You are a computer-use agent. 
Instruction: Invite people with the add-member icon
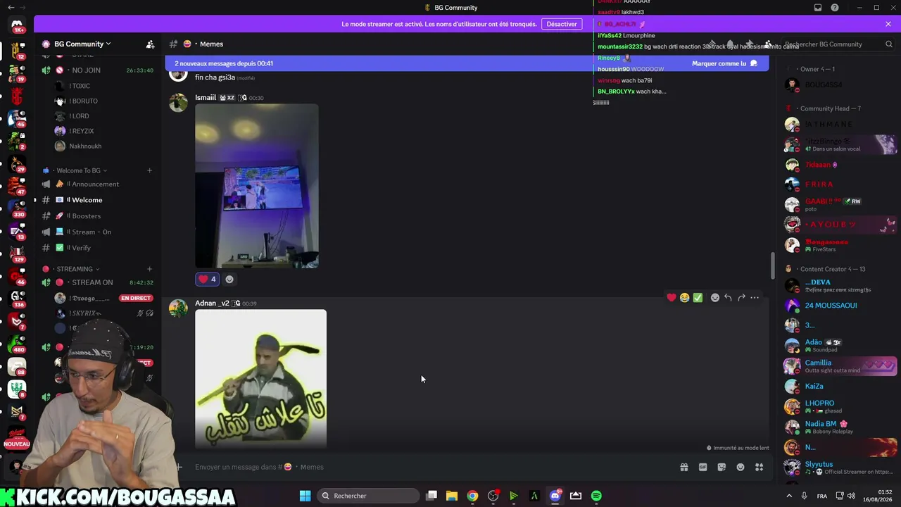pyautogui.click(x=150, y=44)
